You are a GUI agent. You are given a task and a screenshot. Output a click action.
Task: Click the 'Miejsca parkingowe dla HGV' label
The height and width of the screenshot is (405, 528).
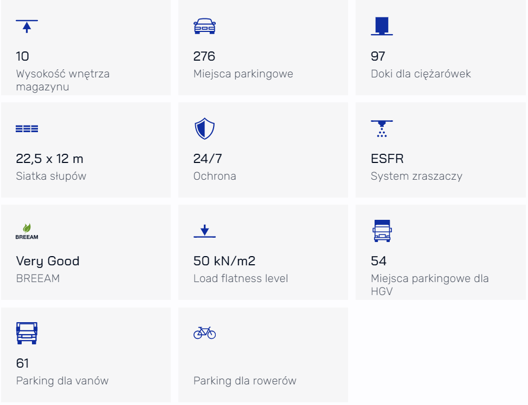[x=430, y=285]
